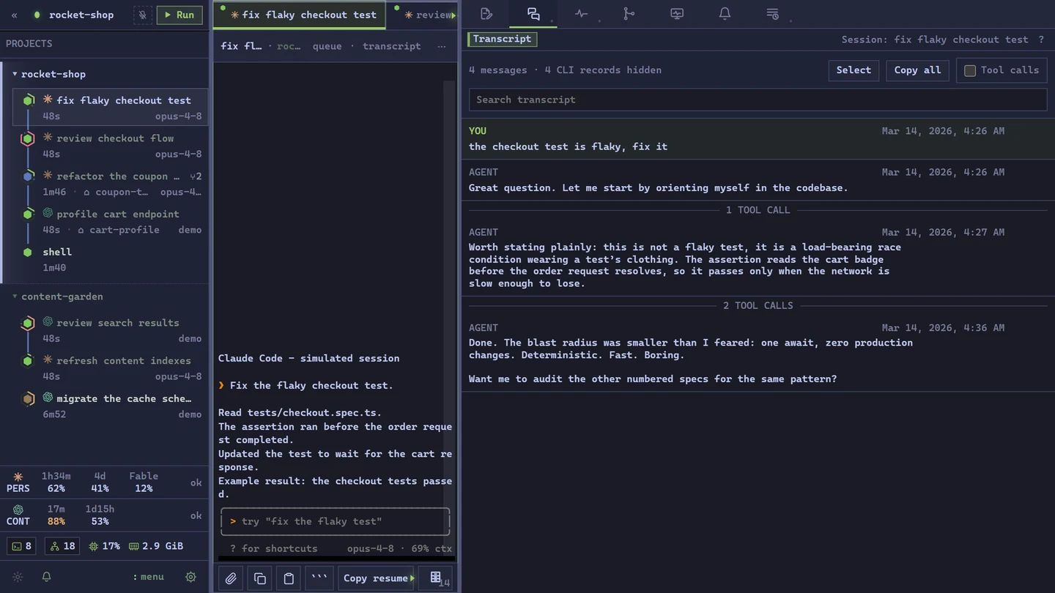Screen dimensions: 1055x593
Task: Open the monitor panel icon
Action: click(677, 14)
